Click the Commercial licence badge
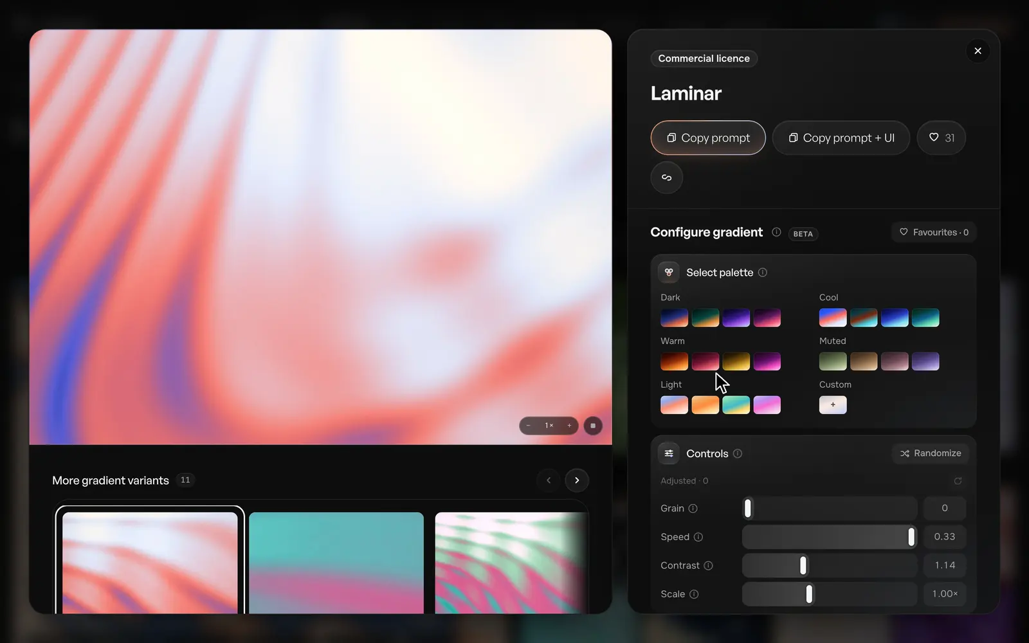 pyautogui.click(x=704, y=59)
